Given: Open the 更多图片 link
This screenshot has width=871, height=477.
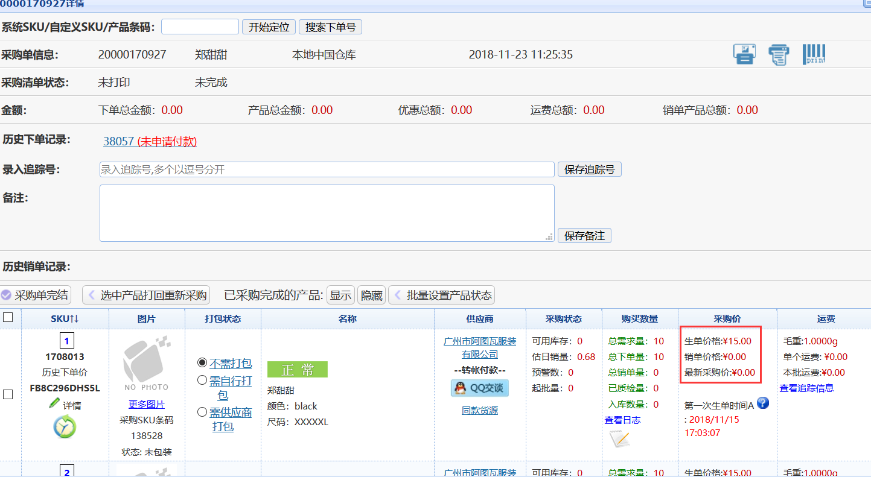Looking at the screenshot, I should 146,404.
